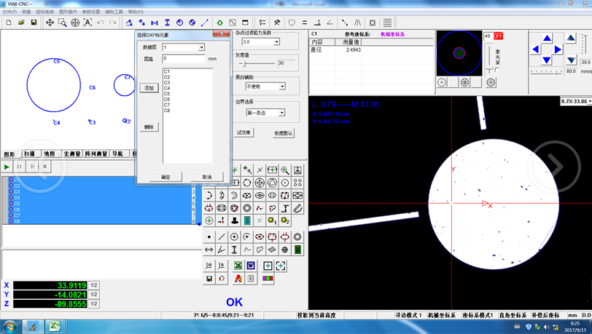Click the Export to Excel icon
Image resolution: width=592 pixels, height=334 pixels.
click(238, 266)
